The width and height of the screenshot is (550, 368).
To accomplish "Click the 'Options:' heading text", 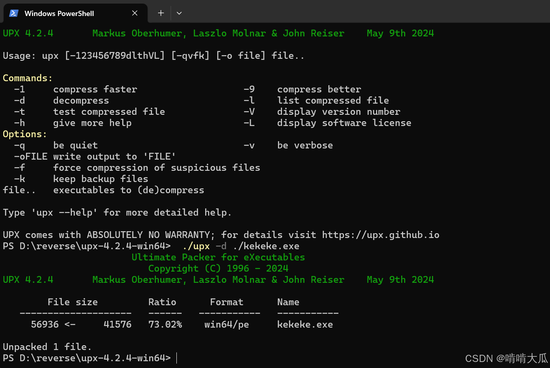I will click(25, 134).
